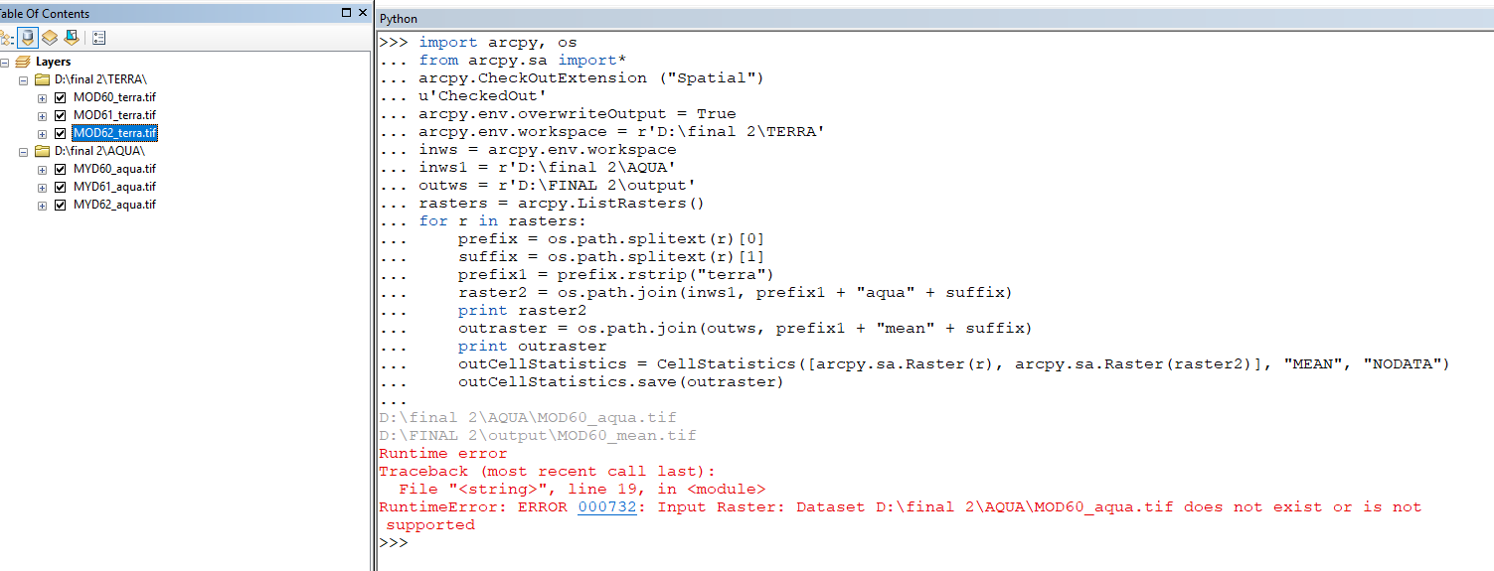
Task: Open Table Of Contents options icon
Action: tap(98, 38)
